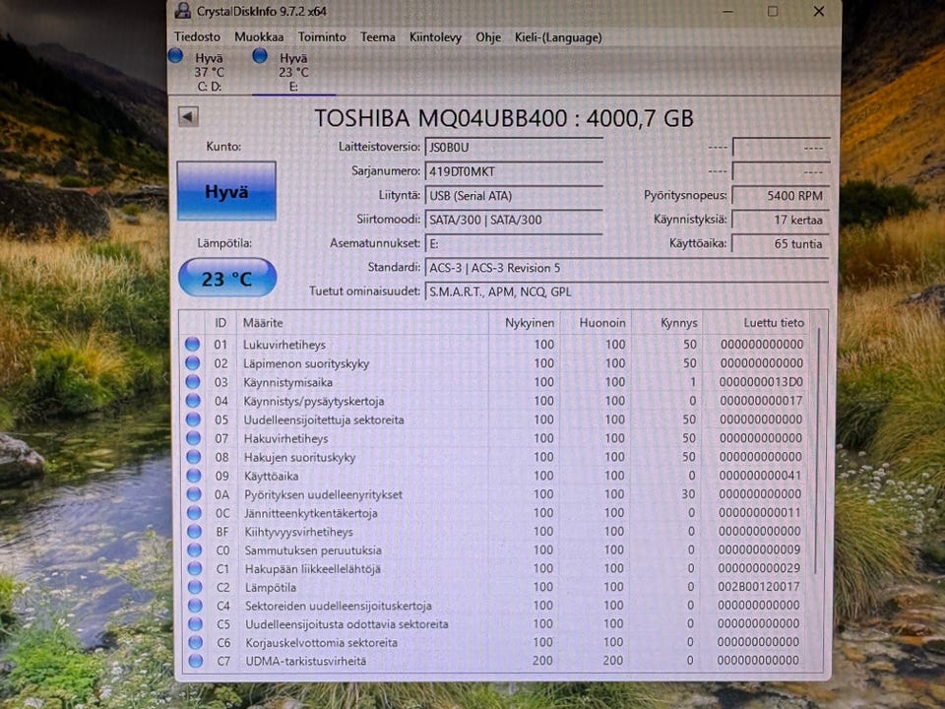Click status icon of C2 Lämpötila row
Viewport: 945px width, 709px height.
point(195,587)
